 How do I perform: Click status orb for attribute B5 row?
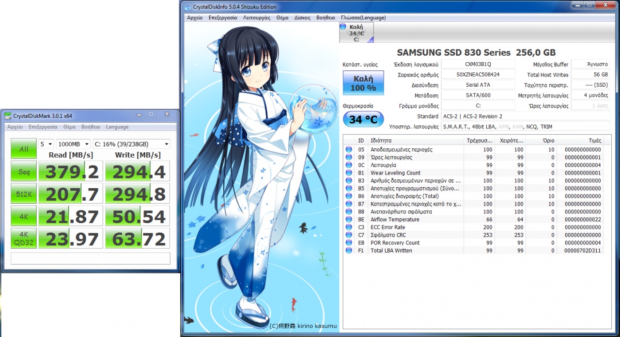tap(349, 188)
